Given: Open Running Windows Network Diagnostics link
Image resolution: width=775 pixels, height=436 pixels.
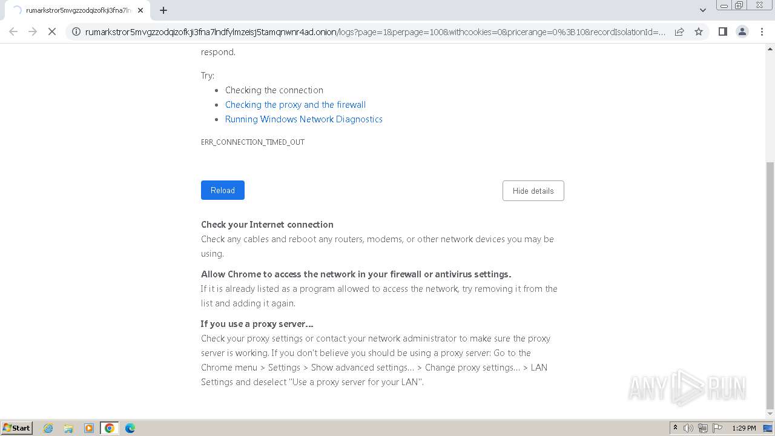Looking at the screenshot, I should pos(304,119).
